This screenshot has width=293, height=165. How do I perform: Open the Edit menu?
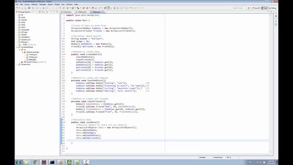(x=22, y=4)
